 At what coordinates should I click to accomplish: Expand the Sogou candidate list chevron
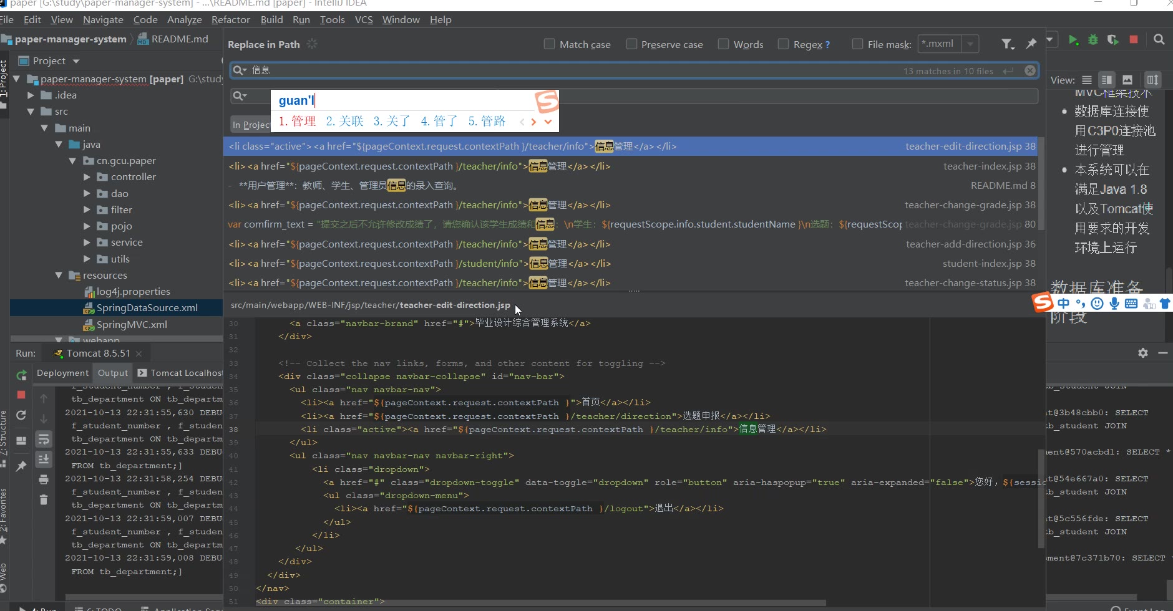point(548,122)
